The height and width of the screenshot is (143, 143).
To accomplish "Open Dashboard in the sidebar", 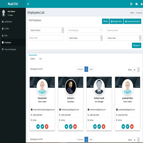I will coord(13,22).
